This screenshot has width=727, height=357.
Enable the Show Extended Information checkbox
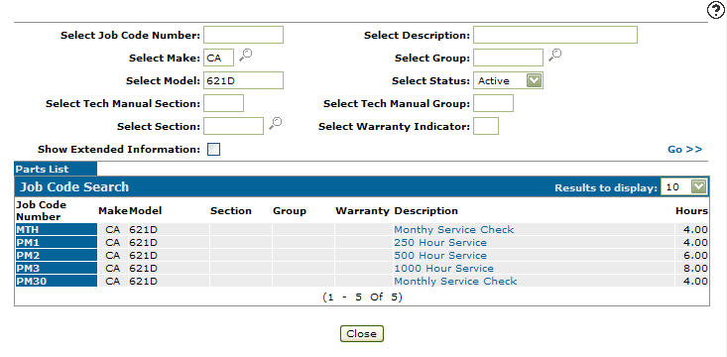click(214, 150)
